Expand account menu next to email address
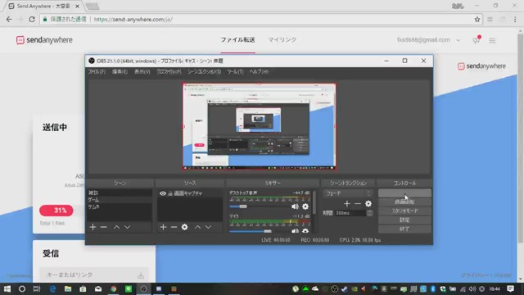The image size is (524, 295). click(x=458, y=40)
